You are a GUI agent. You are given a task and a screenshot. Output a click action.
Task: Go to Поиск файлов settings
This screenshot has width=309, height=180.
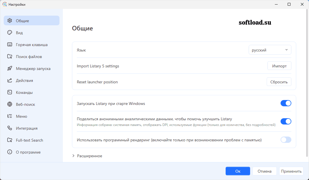tap(32, 57)
